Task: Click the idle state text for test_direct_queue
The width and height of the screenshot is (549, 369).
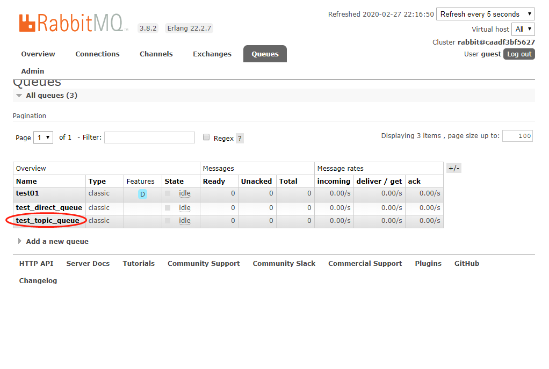Action: tap(184, 208)
